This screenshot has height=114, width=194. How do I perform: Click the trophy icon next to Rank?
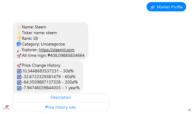click(x=19, y=39)
